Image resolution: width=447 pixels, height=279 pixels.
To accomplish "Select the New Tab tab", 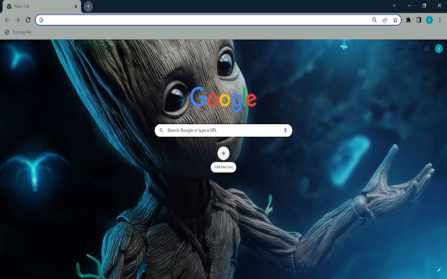I will 41,6.
